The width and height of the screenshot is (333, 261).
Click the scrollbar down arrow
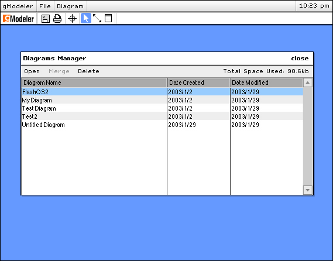click(x=308, y=190)
